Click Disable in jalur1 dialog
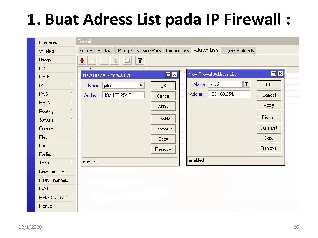Image resolution: width=318 pixels, height=238 pixels. (163, 119)
